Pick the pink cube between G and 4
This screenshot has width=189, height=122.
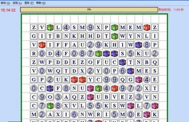[139, 80]
